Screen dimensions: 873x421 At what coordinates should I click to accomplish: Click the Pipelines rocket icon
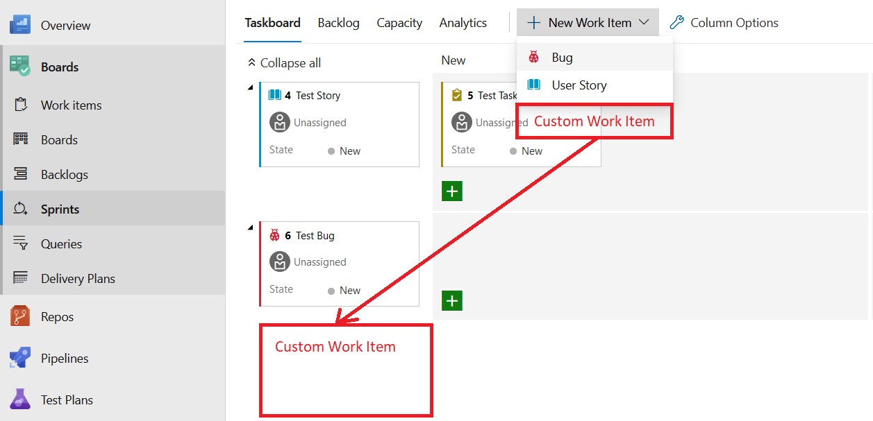coord(20,358)
